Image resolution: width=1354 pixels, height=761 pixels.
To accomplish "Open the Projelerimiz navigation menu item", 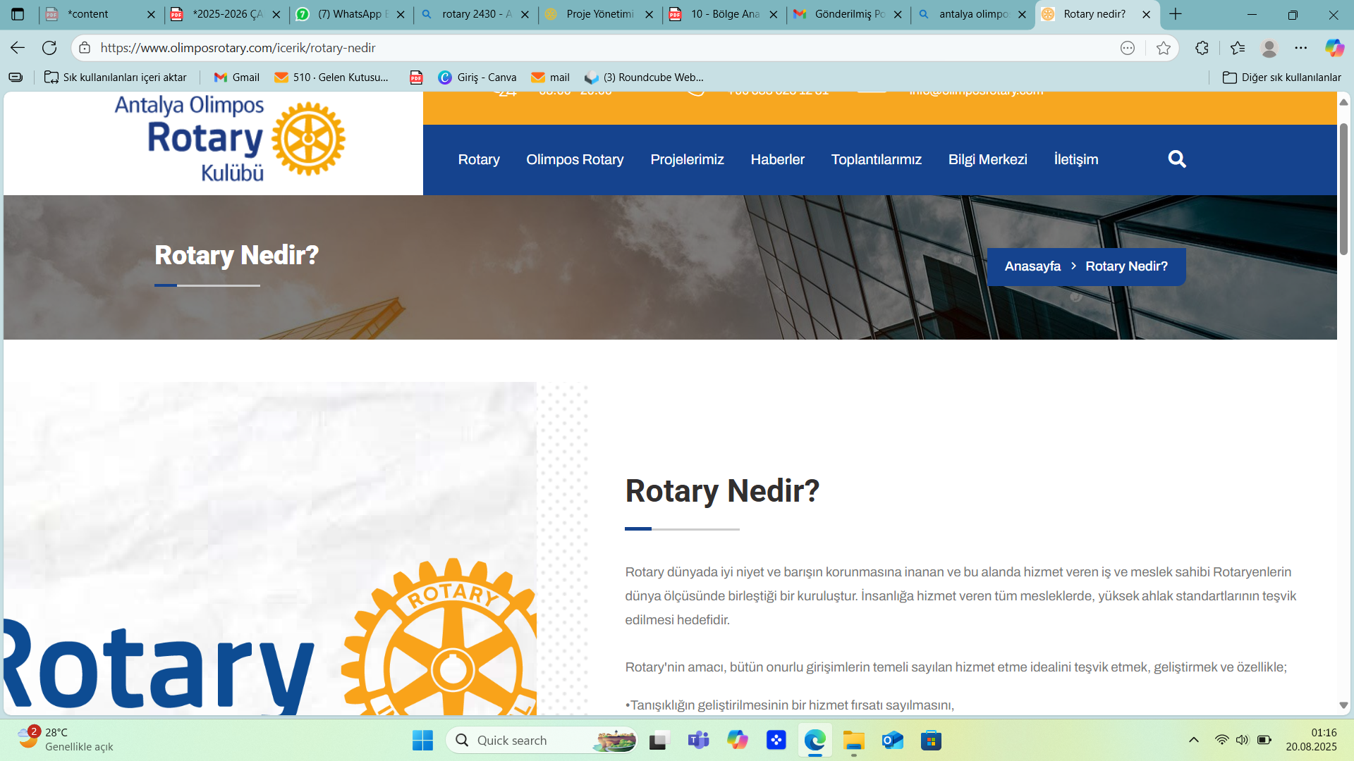I will (x=687, y=159).
